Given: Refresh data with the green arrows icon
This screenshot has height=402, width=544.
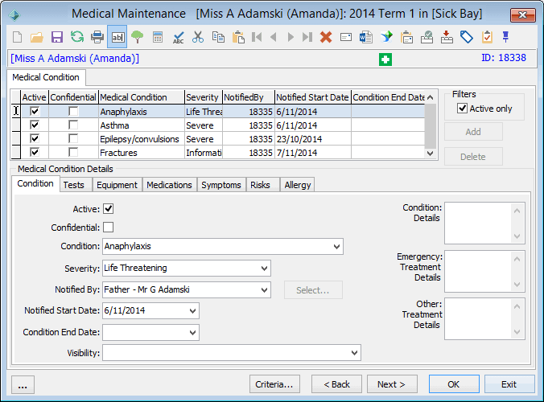Looking at the screenshot, I should [x=77, y=37].
